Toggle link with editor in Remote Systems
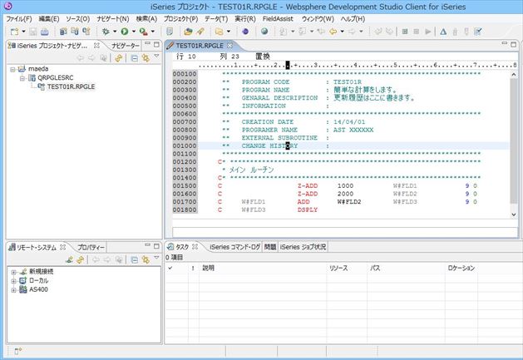This screenshot has width=523, height=360. click(146, 259)
